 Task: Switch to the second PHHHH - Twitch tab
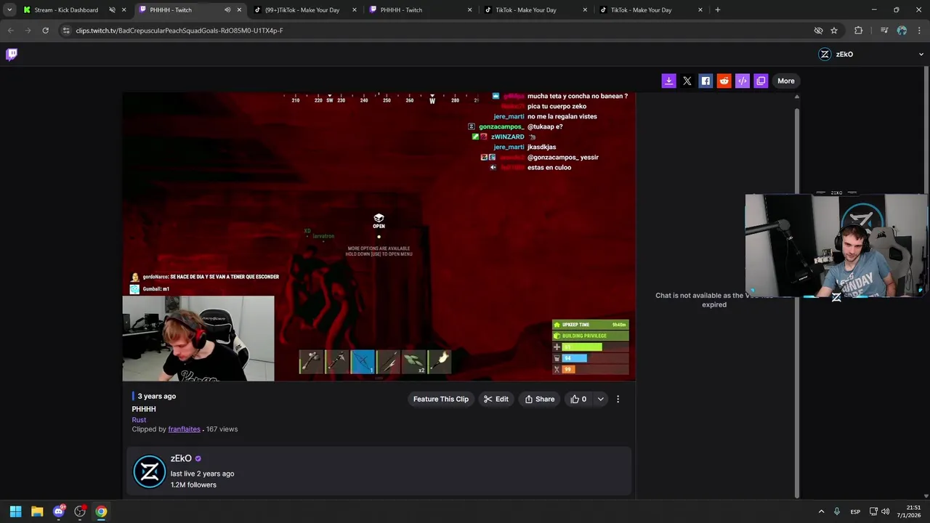pyautogui.click(x=401, y=10)
